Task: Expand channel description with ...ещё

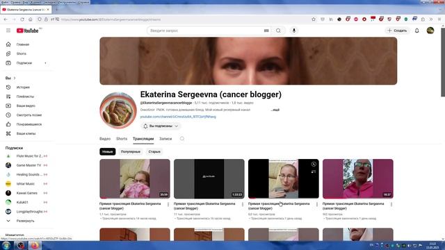Action: pyautogui.click(x=275, y=110)
